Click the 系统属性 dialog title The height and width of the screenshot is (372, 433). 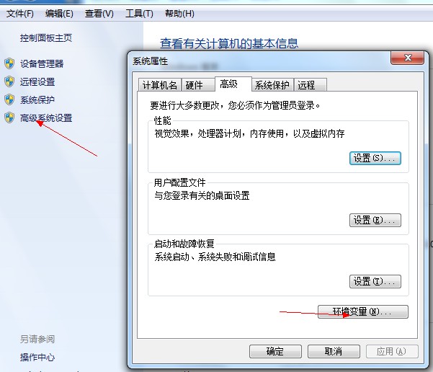coord(150,61)
